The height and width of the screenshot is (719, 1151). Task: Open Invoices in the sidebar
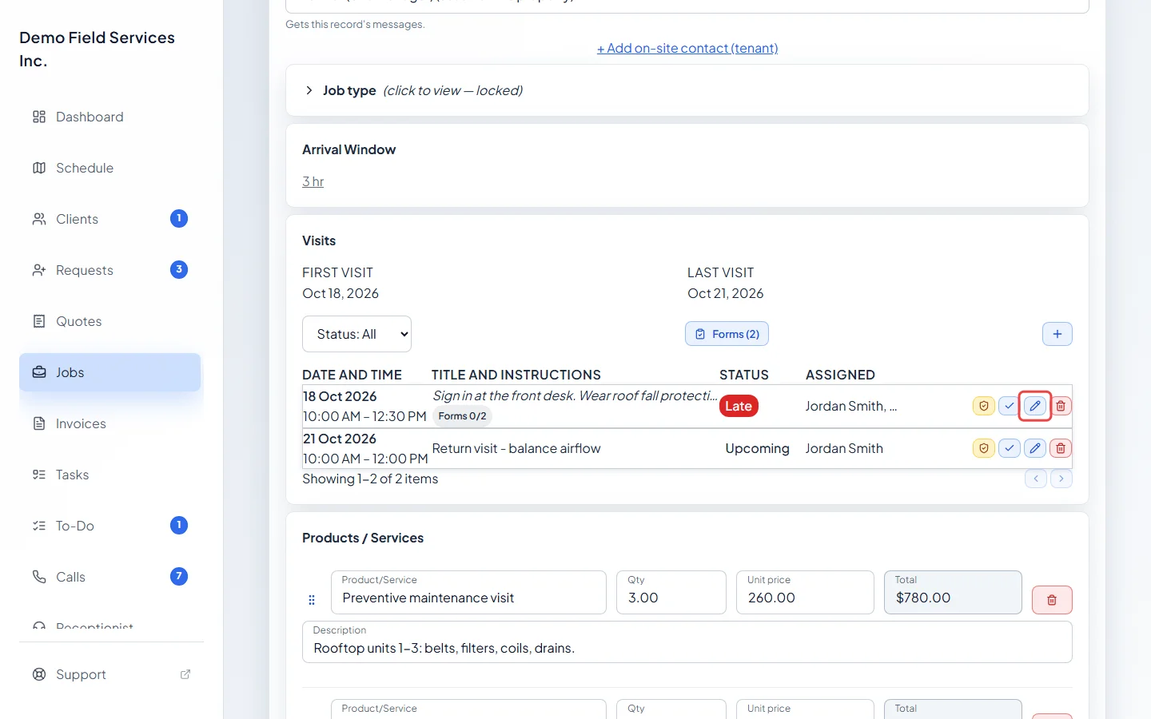[110, 423]
